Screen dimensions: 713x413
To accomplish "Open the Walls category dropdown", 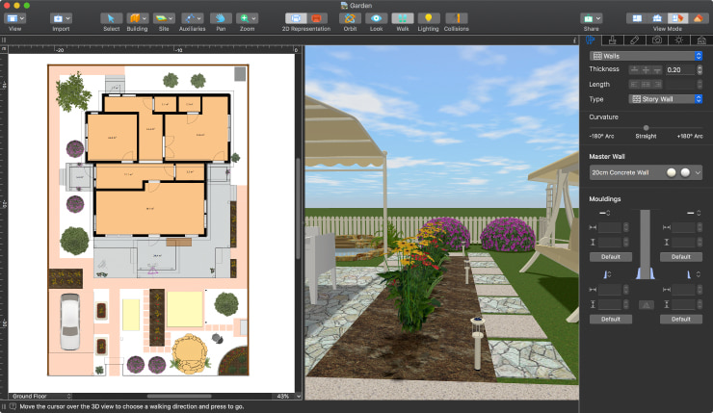I will pos(646,56).
